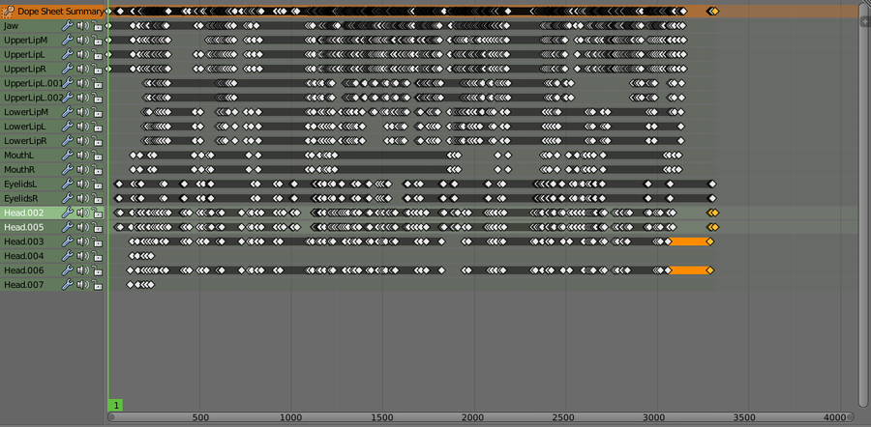This screenshot has height=427, width=871.
Task: Click the last keyframe on EyelidsL row
Action: pyautogui.click(x=712, y=185)
